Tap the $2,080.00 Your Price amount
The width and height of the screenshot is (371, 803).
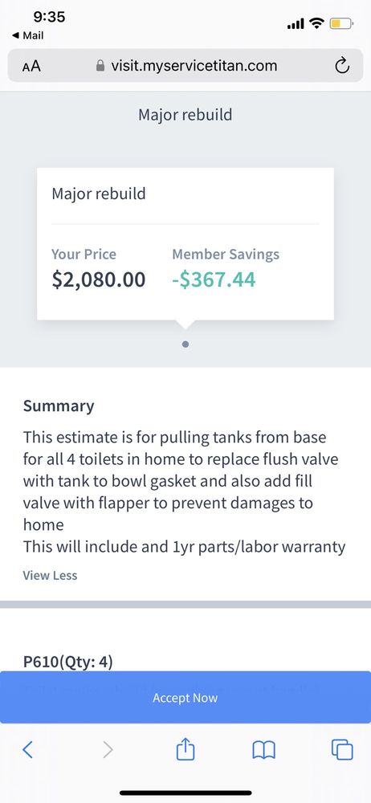pyautogui.click(x=99, y=279)
